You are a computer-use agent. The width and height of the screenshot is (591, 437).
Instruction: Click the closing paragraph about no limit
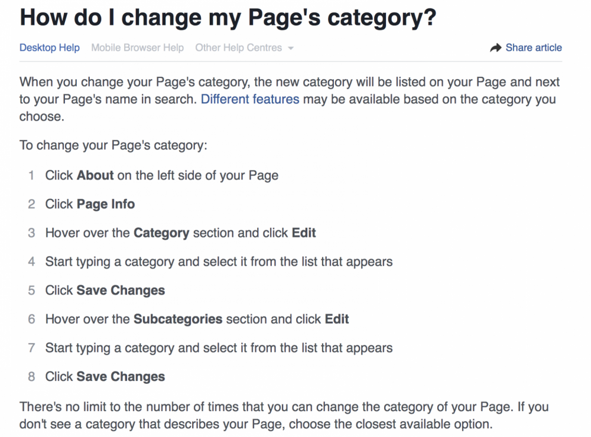[284, 416]
